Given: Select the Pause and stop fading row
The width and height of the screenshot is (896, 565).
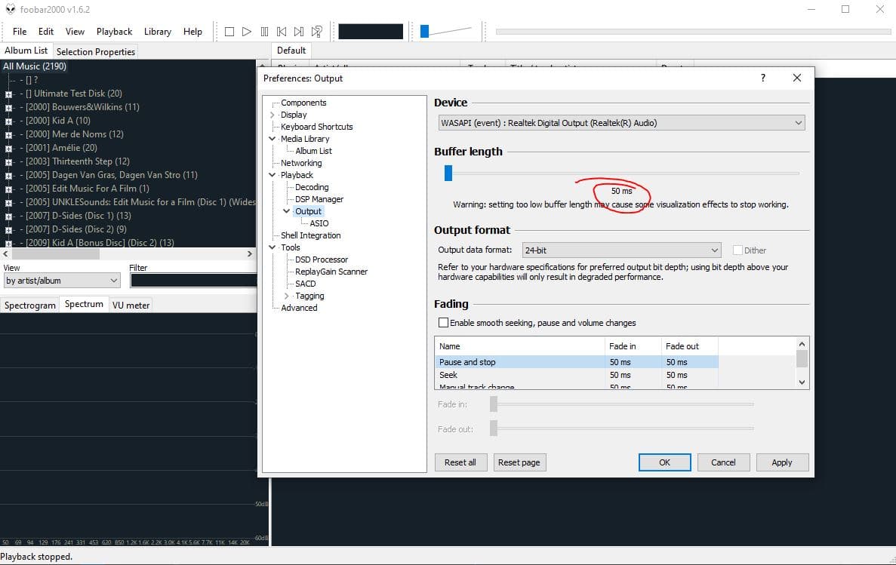Looking at the screenshot, I should [576, 361].
